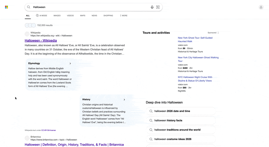Switch to the All tab
The width and height of the screenshot is (269, 147).
28,15
